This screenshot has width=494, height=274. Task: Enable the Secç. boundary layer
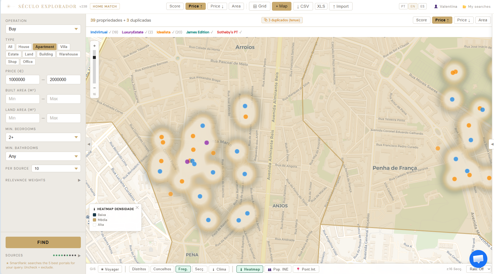(x=200, y=269)
